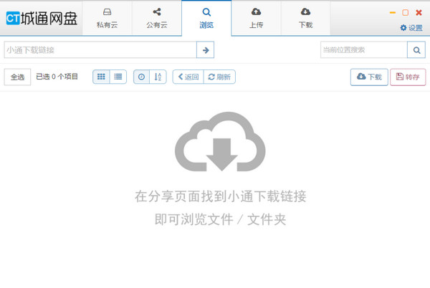Viewport: 430px width, 288px height.
Task: Focus the 小通下载链接 link input field
Action: pos(99,50)
